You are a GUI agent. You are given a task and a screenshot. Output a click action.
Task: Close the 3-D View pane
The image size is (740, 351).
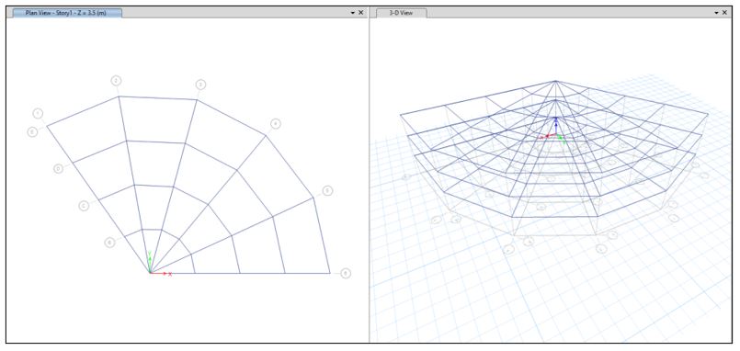click(725, 13)
